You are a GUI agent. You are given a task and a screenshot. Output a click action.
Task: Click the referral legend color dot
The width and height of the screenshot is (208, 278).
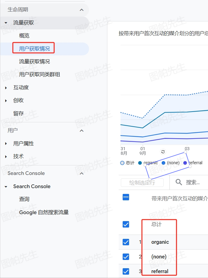[x=185, y=163]
